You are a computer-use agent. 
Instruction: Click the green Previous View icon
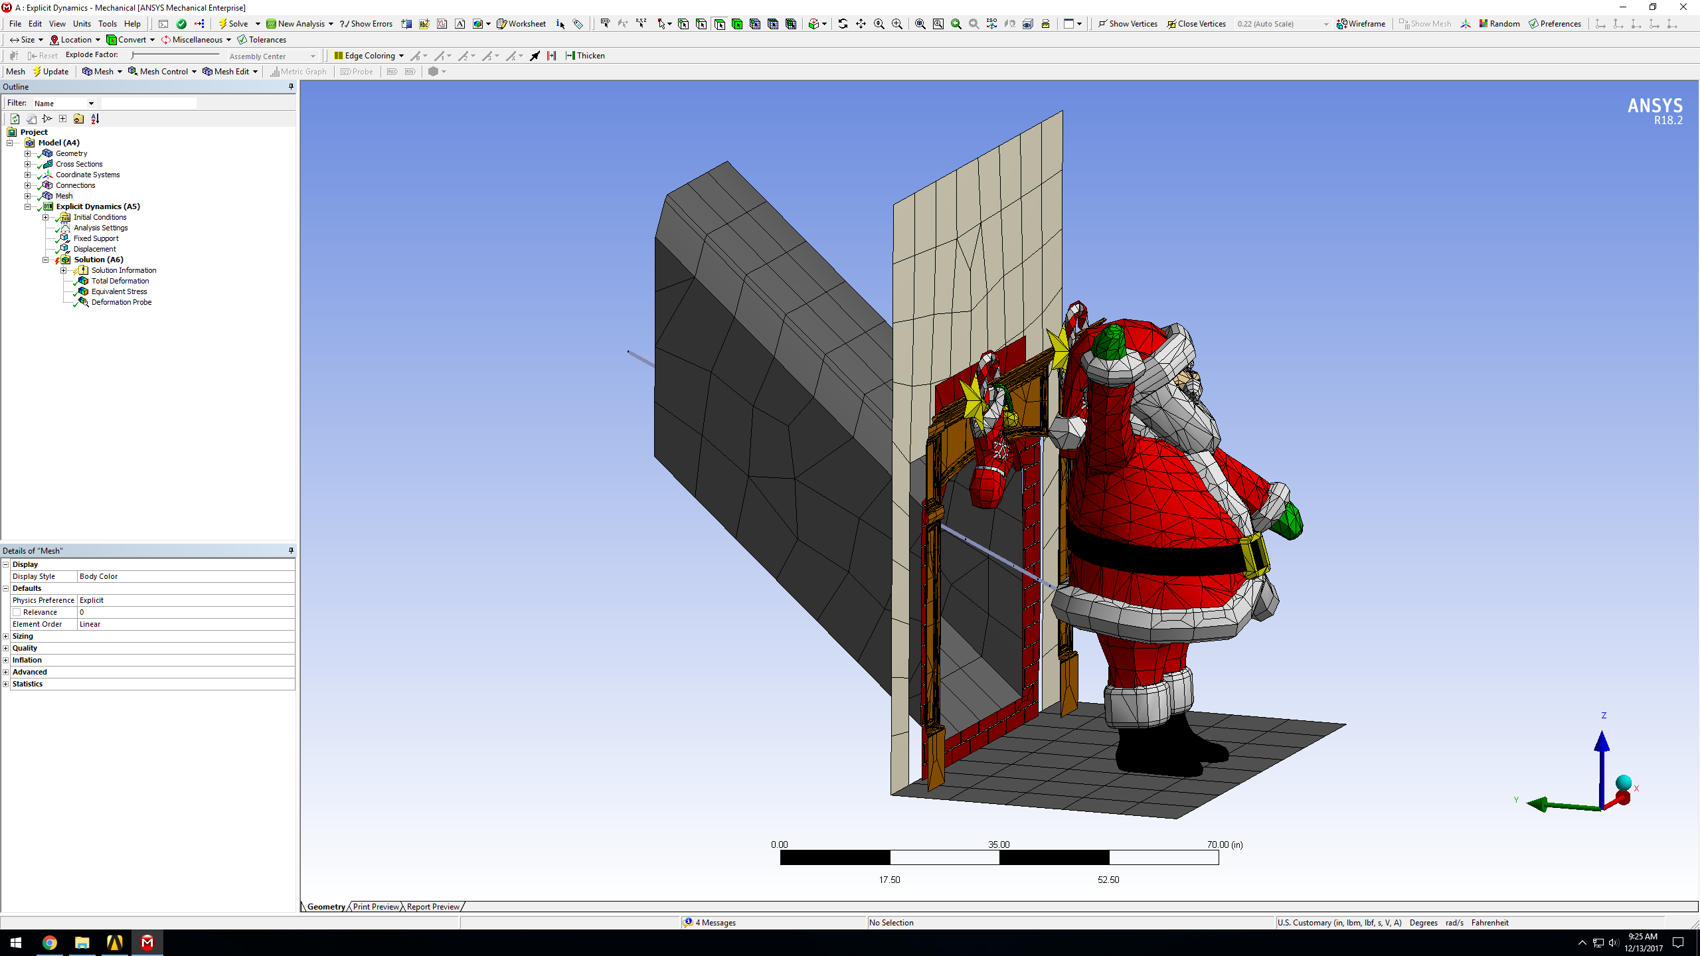click(956, 23)
